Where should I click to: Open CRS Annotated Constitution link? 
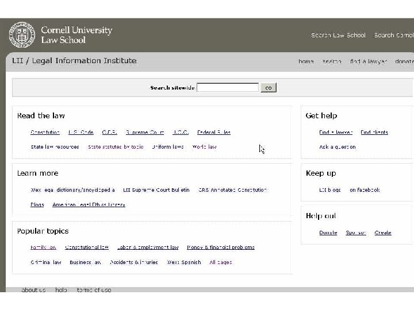232,190
